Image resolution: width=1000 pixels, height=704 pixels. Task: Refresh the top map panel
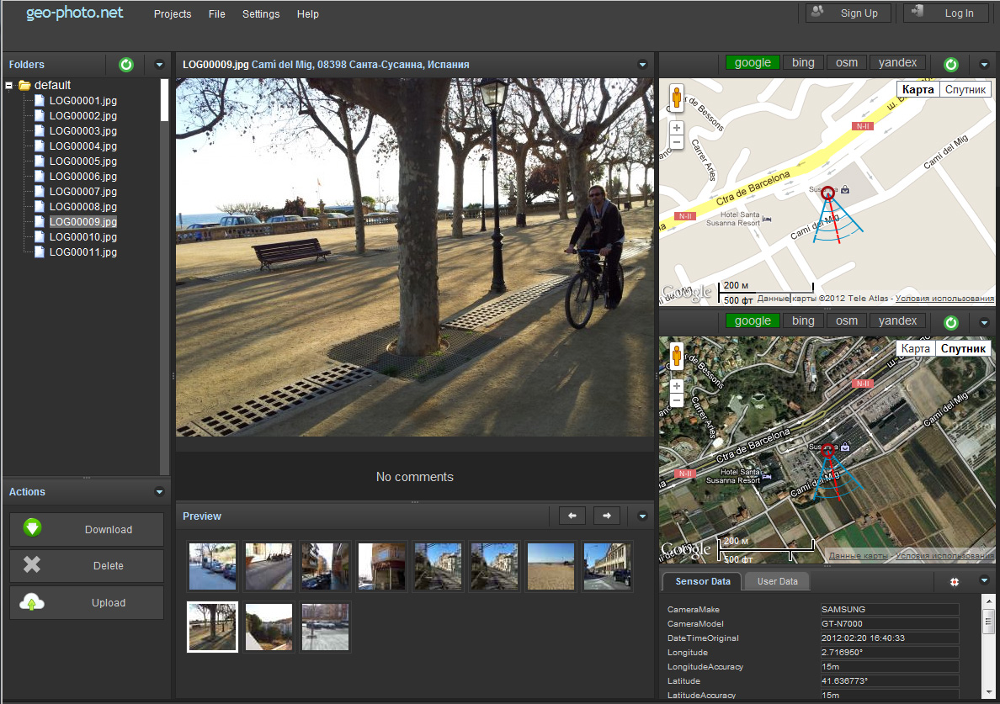coord(951,65)
